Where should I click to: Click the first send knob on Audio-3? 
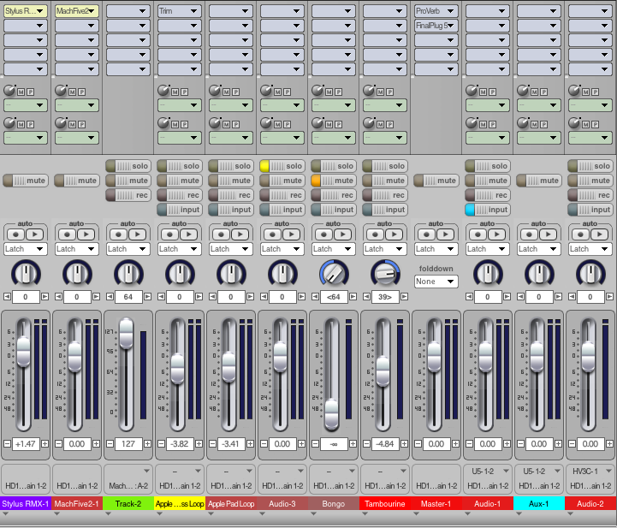click(266, 91)
